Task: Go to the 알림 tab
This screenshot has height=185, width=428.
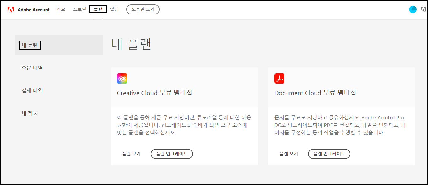Action: click(115, 9)
